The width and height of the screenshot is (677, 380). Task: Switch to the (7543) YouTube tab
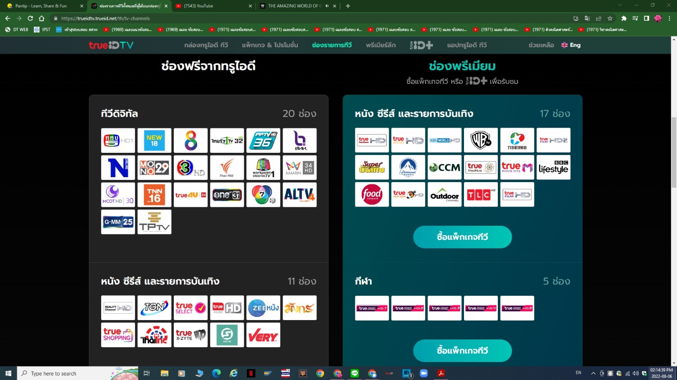point(213,6)
